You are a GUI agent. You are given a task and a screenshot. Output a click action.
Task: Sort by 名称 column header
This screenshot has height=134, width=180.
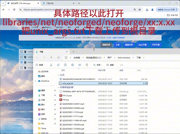63,70
